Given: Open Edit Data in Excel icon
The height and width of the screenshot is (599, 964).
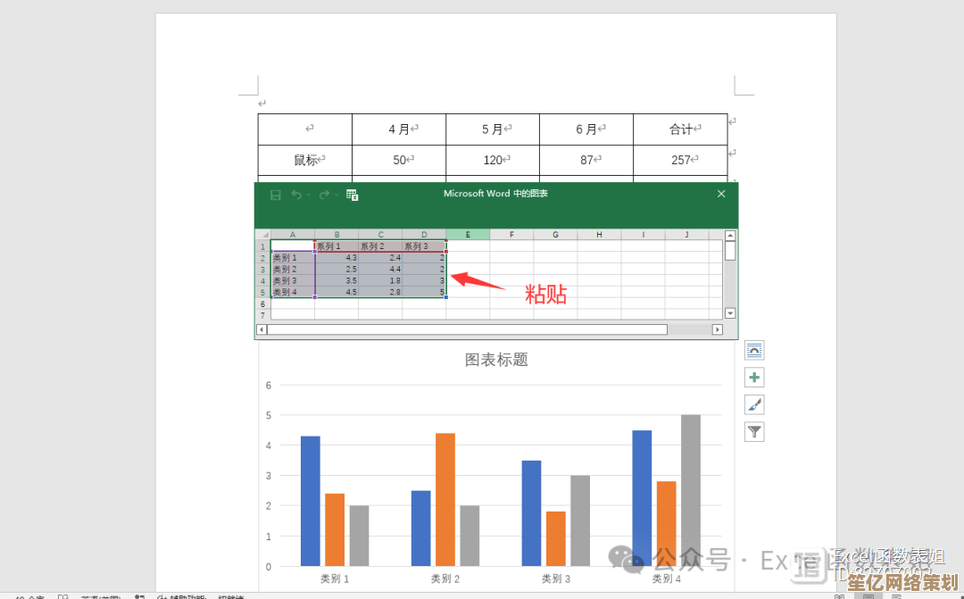Looking at the screenshot, I should [x=353, y=195].
